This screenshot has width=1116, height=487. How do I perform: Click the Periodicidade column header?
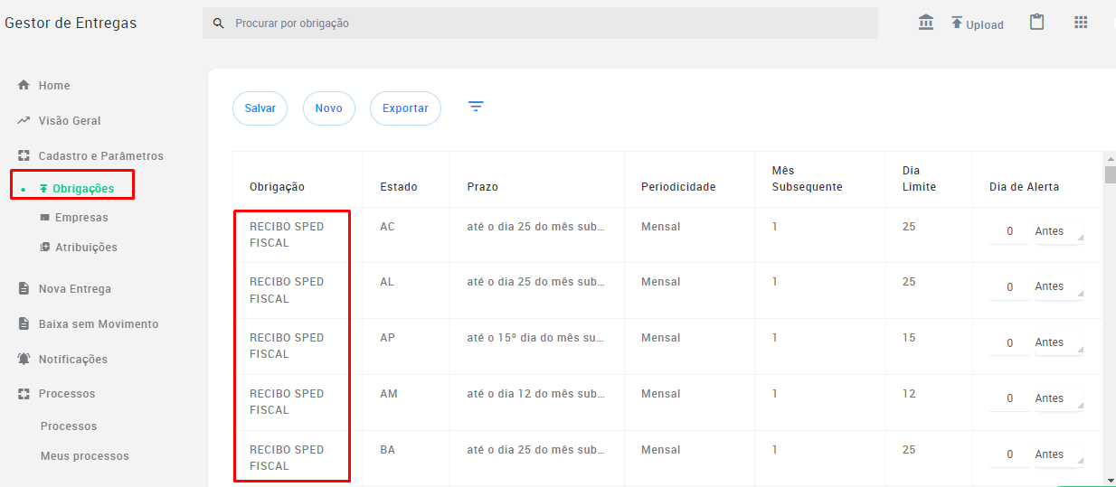pos(678,187)
